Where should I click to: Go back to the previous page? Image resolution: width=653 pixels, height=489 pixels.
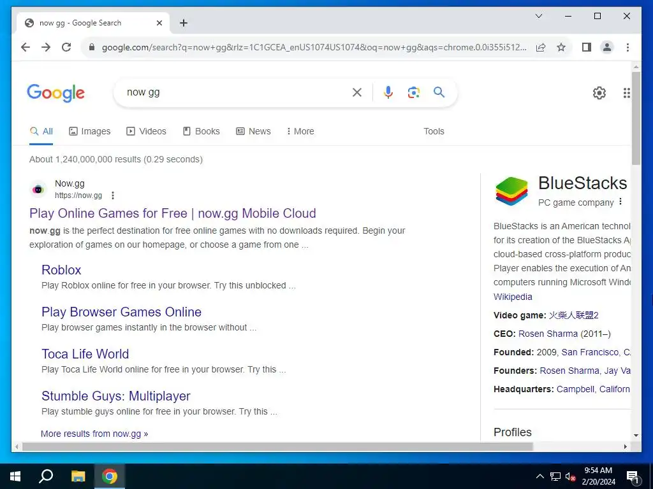tap(26, 47)
